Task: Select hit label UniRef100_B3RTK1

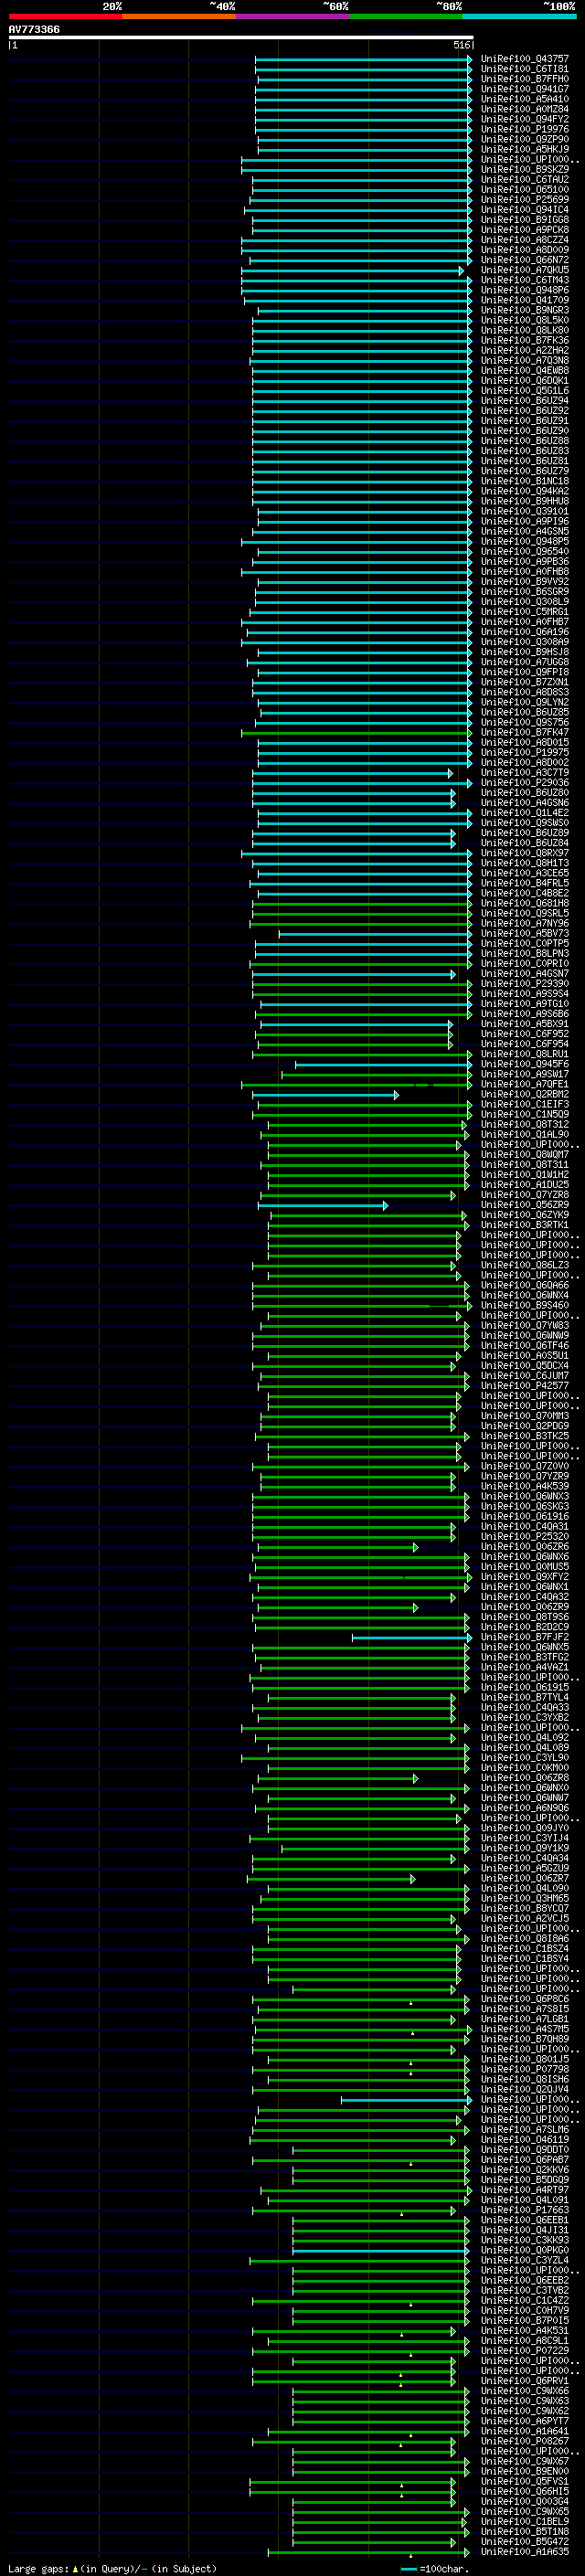Action: (525, 1225)
